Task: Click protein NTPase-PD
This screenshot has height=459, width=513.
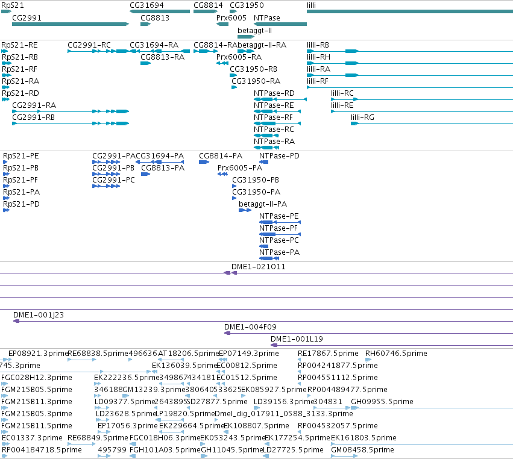Action: [279, 155]
